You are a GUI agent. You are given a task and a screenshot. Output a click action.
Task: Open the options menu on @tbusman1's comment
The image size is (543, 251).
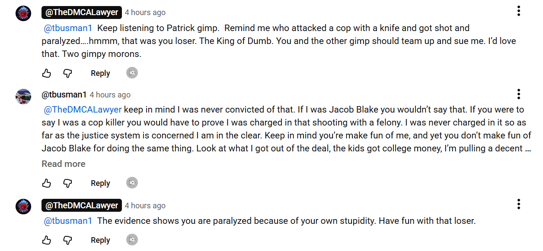point(518,94)
